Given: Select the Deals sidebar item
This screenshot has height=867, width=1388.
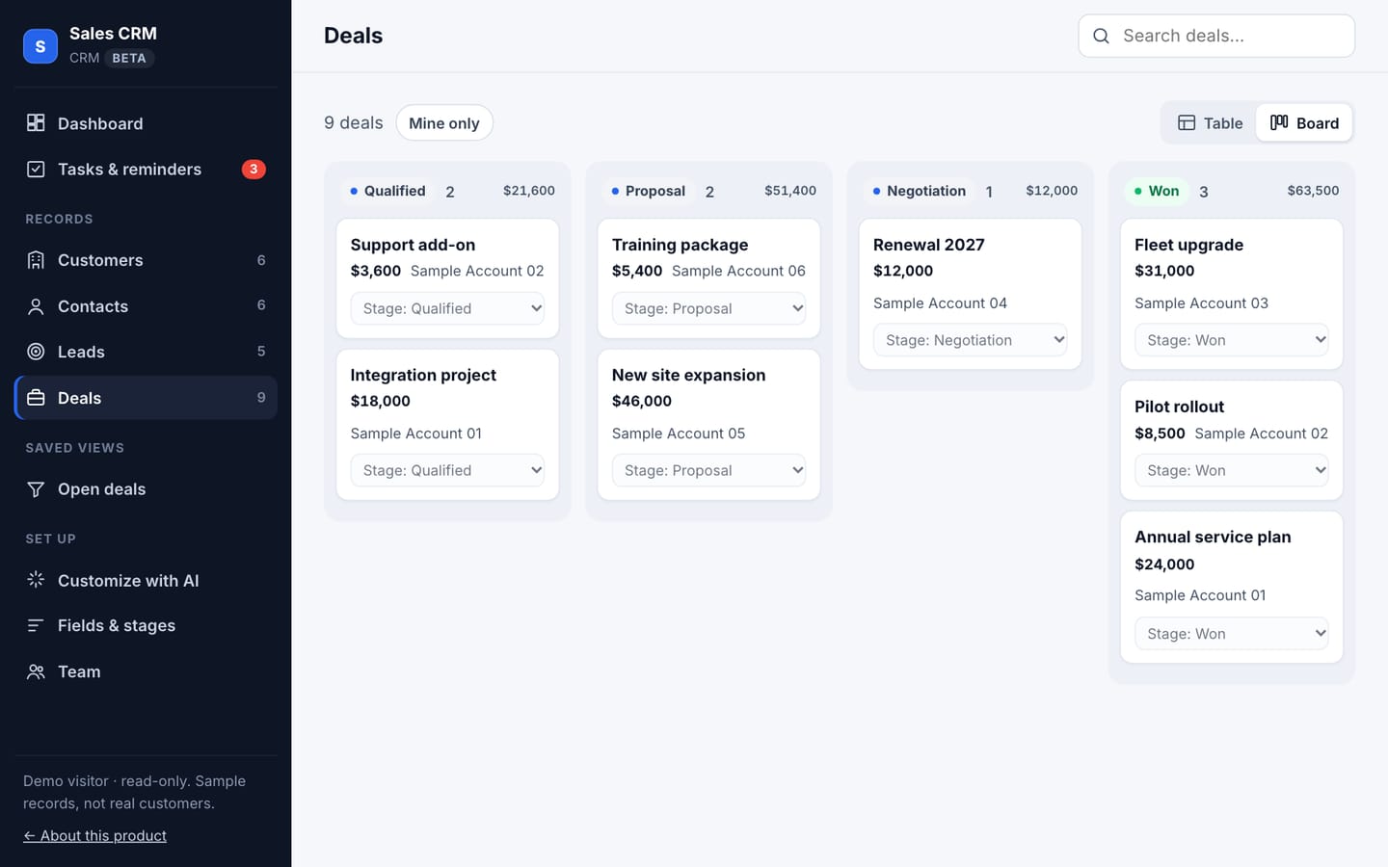Looking at the screenshot, I should [x=146, y=398].
